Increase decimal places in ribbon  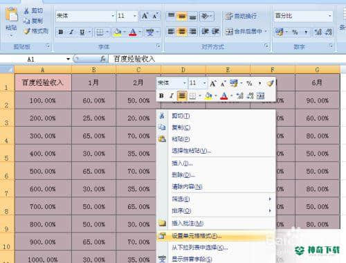click(x=318, y=32)
